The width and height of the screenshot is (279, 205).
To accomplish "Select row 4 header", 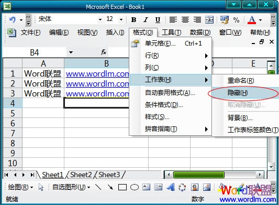I will (13, 103).
